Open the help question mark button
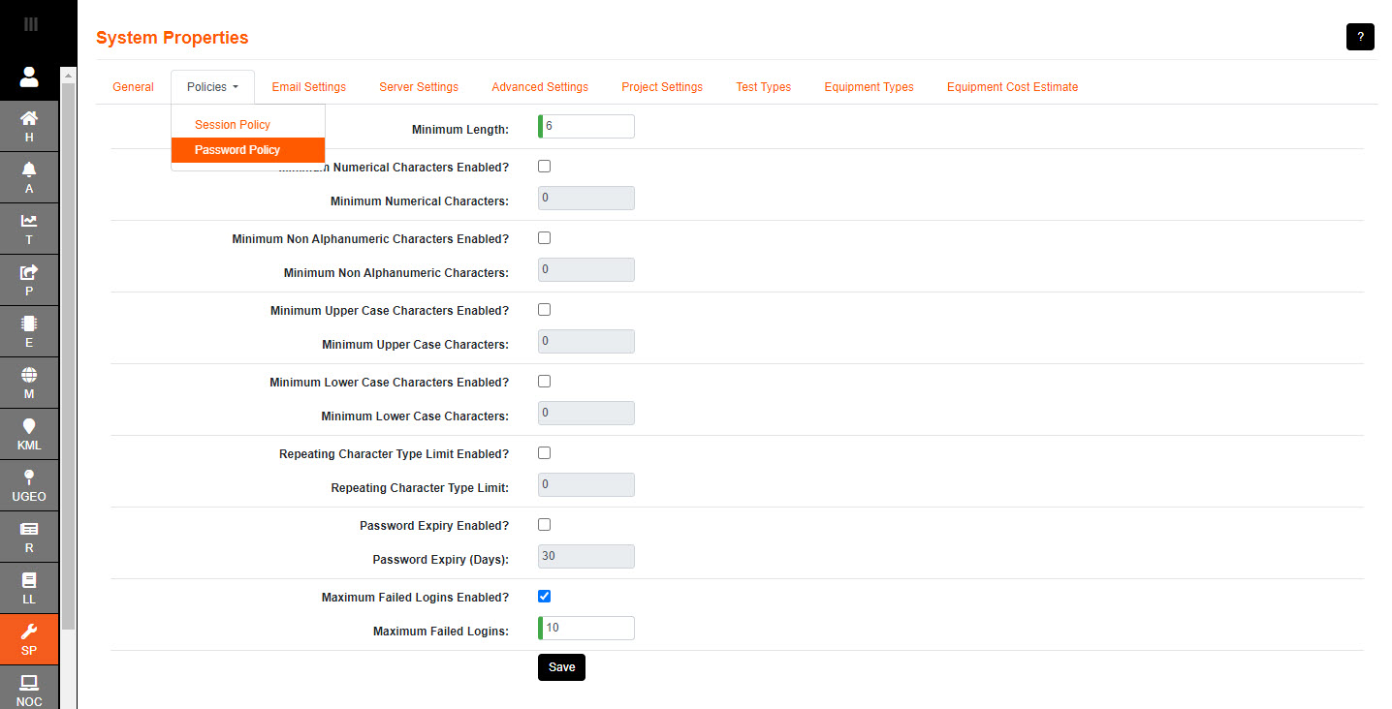This screenshot has width=1392, height=709. (1360, 36)
